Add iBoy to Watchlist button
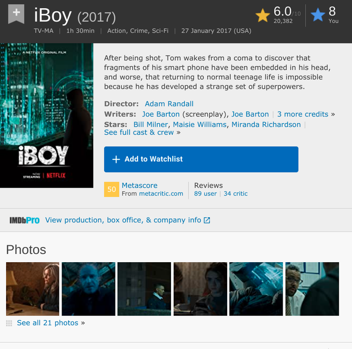 201,160
